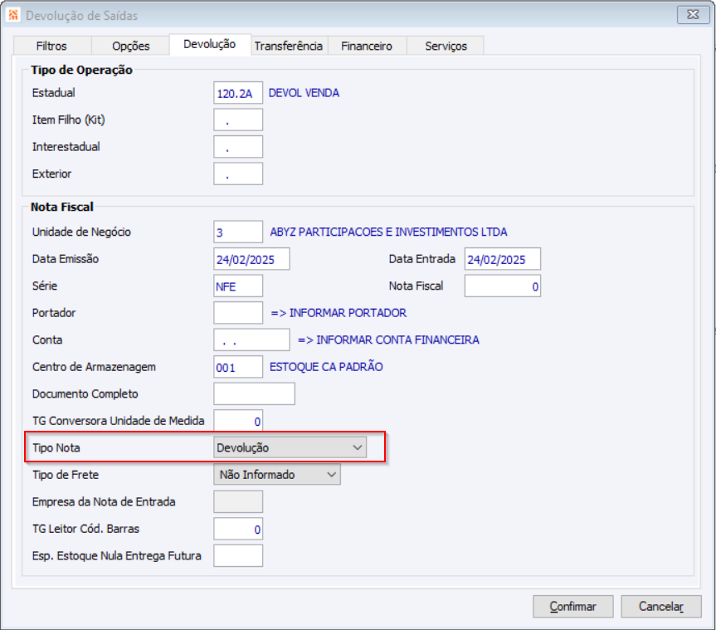
Task: Select the Documento Completo field
Action: point(255,393)
